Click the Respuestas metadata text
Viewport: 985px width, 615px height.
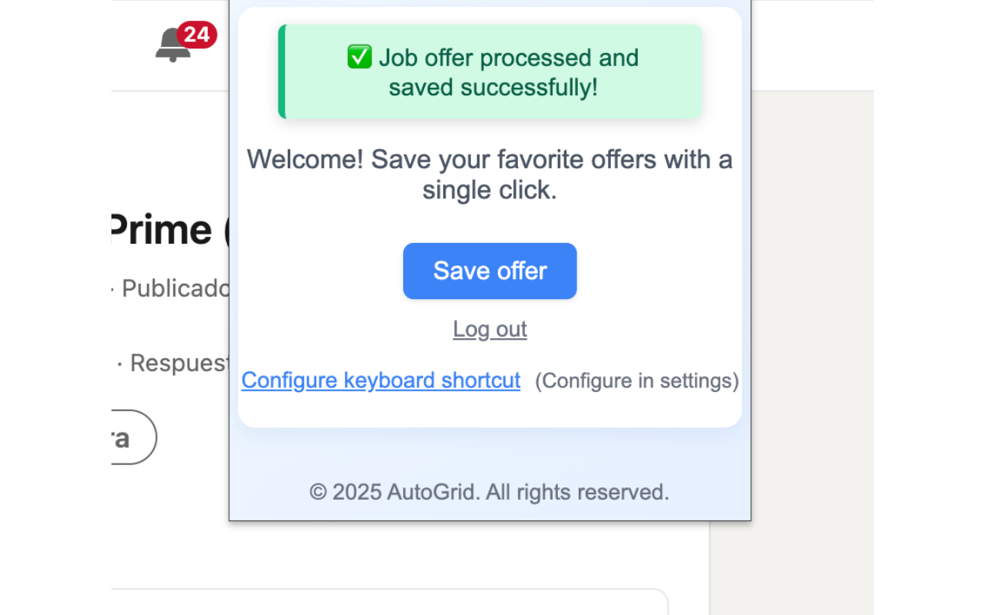coord(179,362)
